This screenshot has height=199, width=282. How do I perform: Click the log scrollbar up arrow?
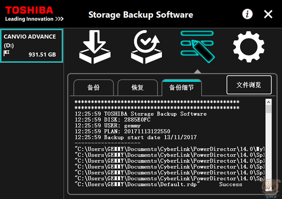269,102
